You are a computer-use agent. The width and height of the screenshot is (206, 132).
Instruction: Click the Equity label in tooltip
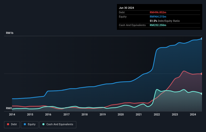123,17
